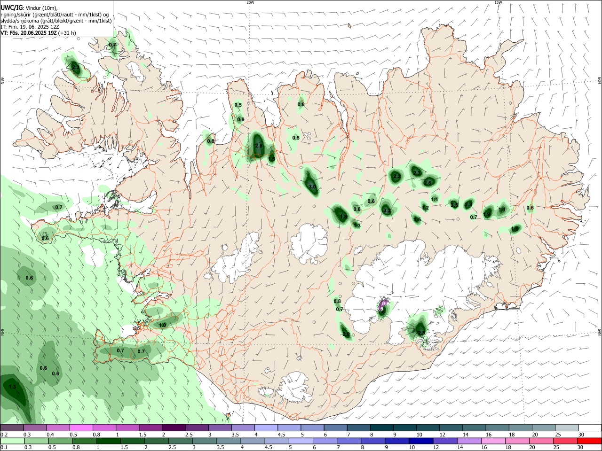Click the pale green 0.1–0.3 swatch on lower scale
The height and width of the screenshot is (451, 602).
[x=12, y=441]
